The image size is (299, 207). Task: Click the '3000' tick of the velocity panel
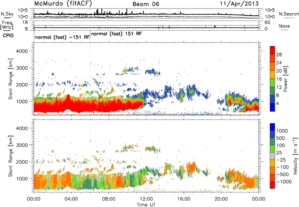[x=23, y=145]
